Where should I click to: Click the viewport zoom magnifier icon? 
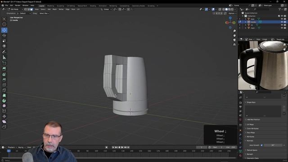pos(234,31)
